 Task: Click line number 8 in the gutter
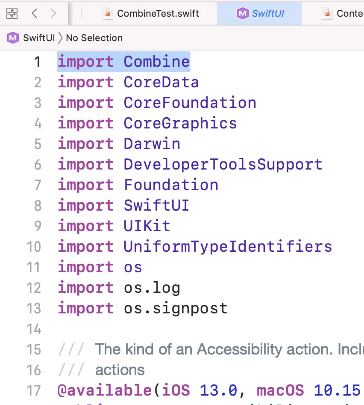pos(38,205)
